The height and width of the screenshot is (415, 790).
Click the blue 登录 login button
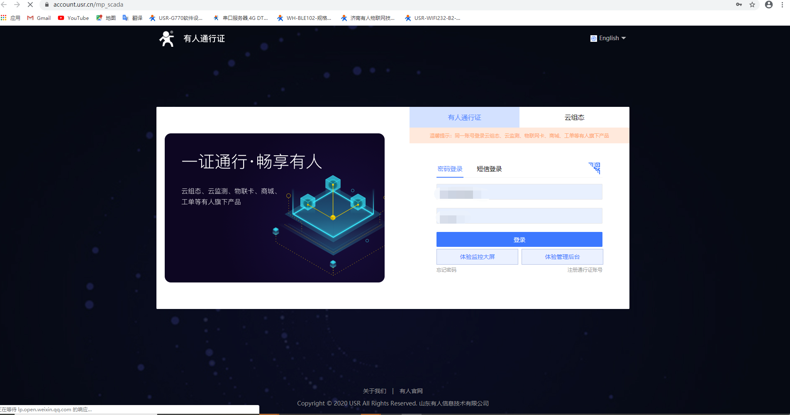tap(519, 239)
